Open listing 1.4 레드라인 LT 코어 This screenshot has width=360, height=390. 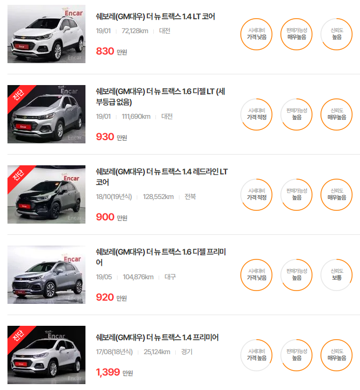162,177
